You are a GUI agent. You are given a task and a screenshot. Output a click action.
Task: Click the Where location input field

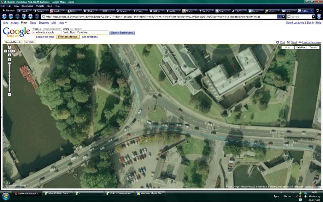85,33
